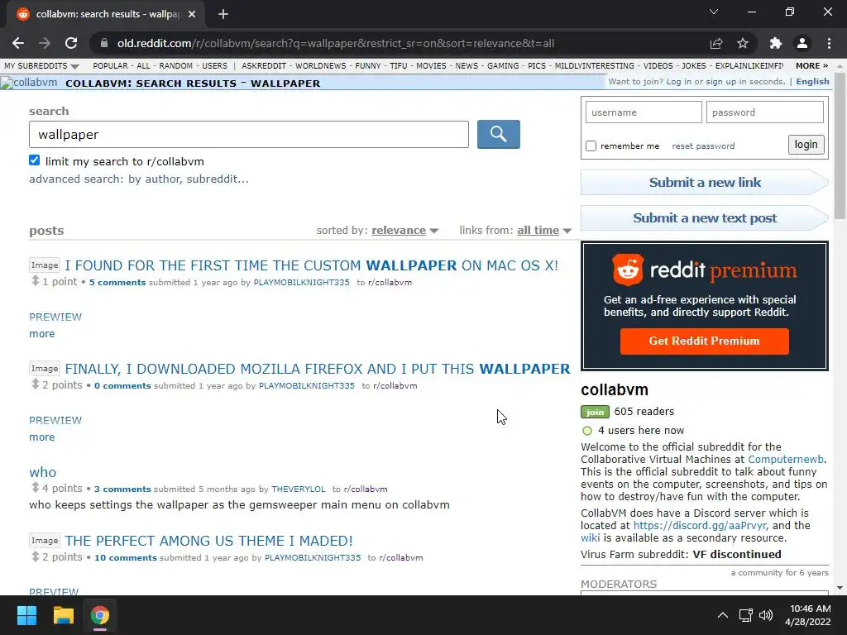
Task: View site security lock info
Action: [104, 43]
